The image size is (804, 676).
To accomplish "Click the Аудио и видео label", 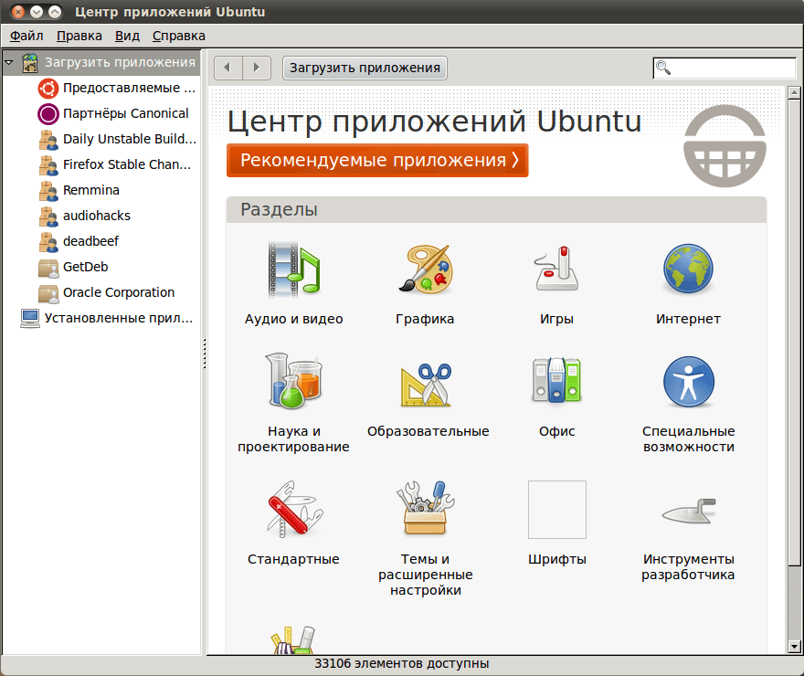I will 294,319.
